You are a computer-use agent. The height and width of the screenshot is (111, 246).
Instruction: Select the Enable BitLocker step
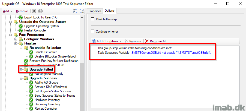[46, 52]
